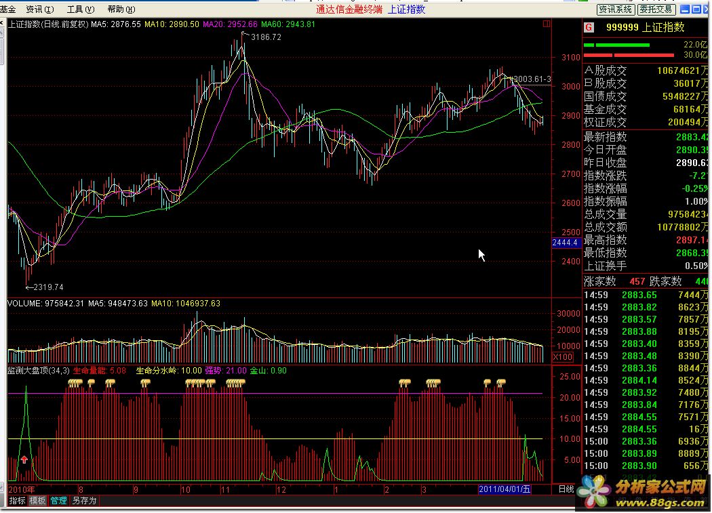Open the 帮助(H) menu
The height and width of the screenshot is (513, 712).
[x=121, y=9]
